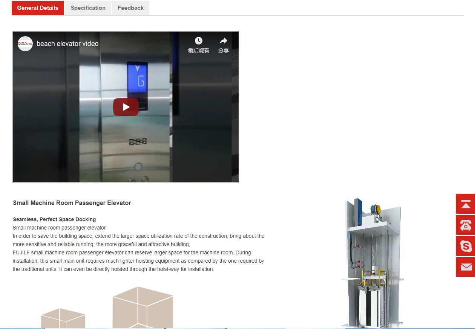This screenshot has width=475, height=329.
Task: Click the red back-to-top arrow button
Action: (x=466, y=204)
